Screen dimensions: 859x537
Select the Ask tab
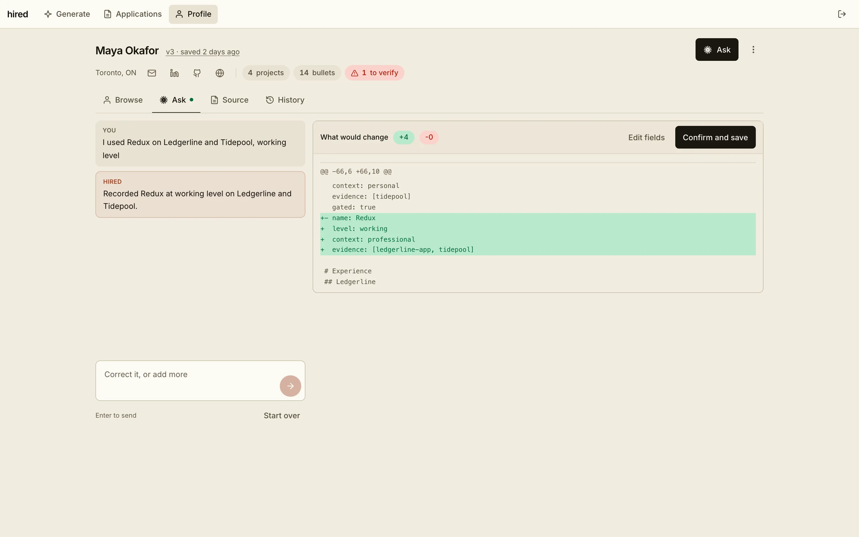[x=176, y=100]
